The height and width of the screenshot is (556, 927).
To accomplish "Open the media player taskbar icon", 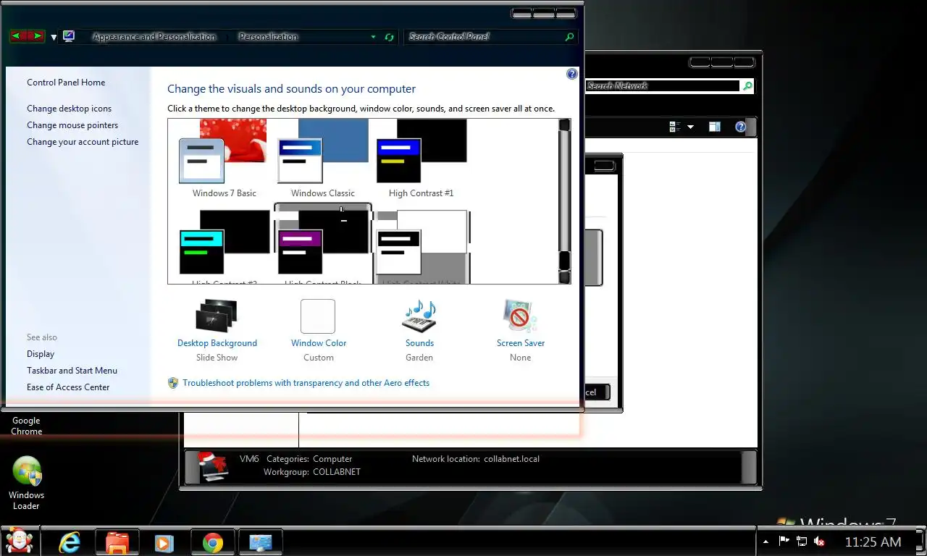I will tap(164, 542).
